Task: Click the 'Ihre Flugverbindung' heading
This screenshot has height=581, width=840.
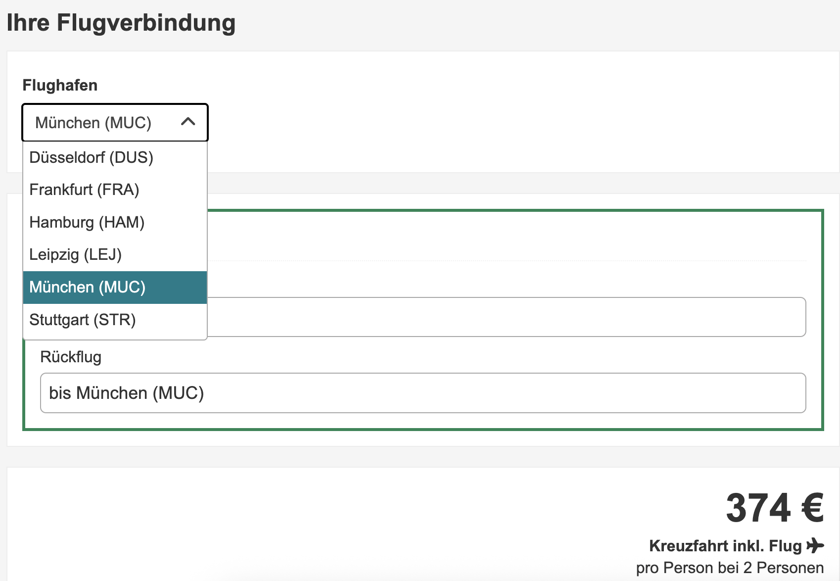Action: (x=121, y=23)
